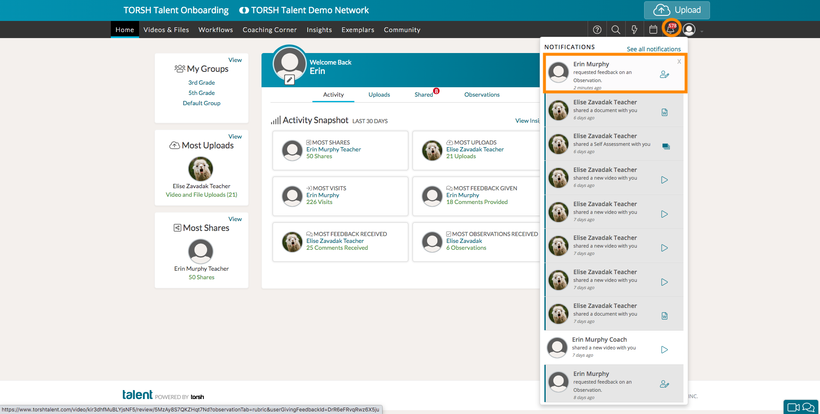Click the pencil edit profile photo icon
820x414 pixels.
point(290,80)
